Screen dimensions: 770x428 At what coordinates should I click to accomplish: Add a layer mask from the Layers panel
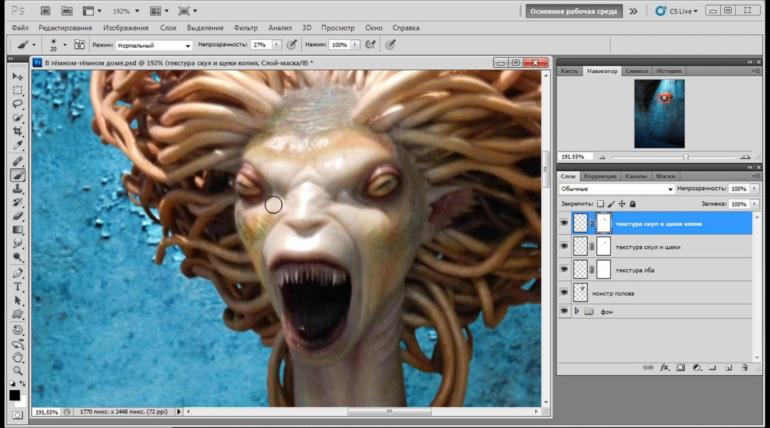point(681,368)
